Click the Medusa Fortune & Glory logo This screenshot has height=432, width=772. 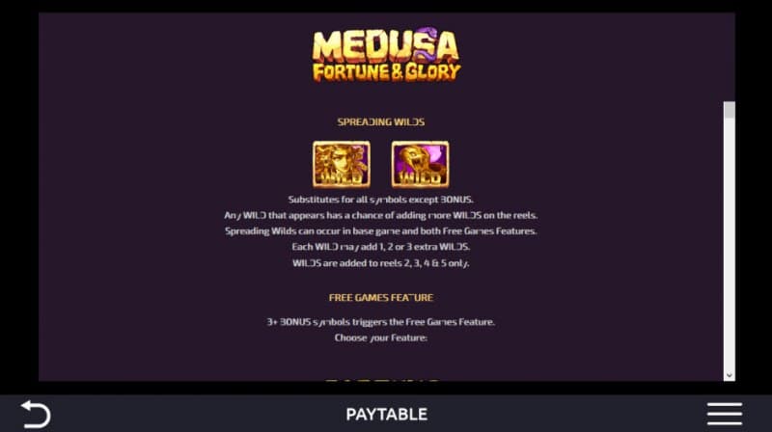(387, 55)
